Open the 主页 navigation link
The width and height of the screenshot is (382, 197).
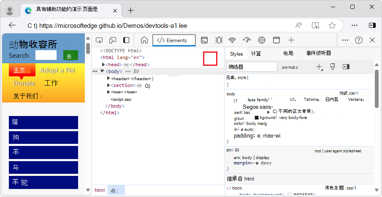[22, 70]
